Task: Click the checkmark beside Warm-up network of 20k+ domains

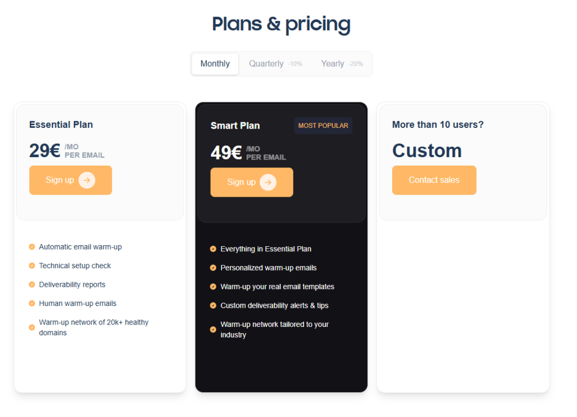Action: (31, 327)
